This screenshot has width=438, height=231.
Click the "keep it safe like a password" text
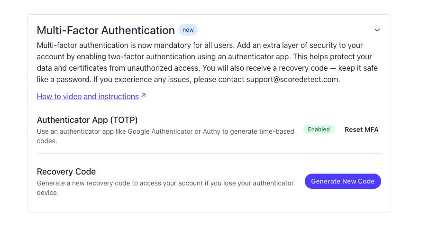pos(343,68)
